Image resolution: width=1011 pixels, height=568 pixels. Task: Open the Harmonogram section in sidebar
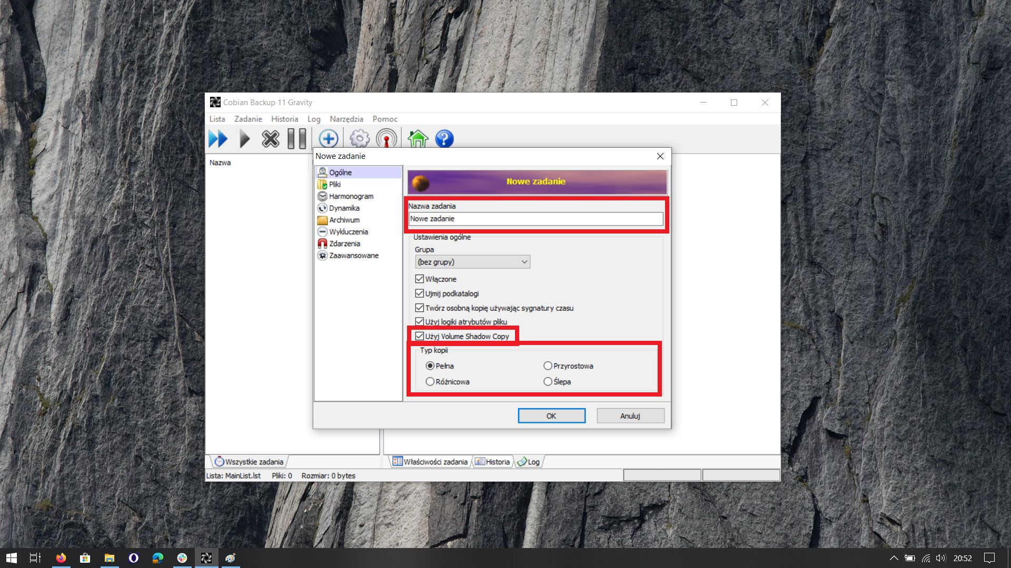click(x=351, y=196)
